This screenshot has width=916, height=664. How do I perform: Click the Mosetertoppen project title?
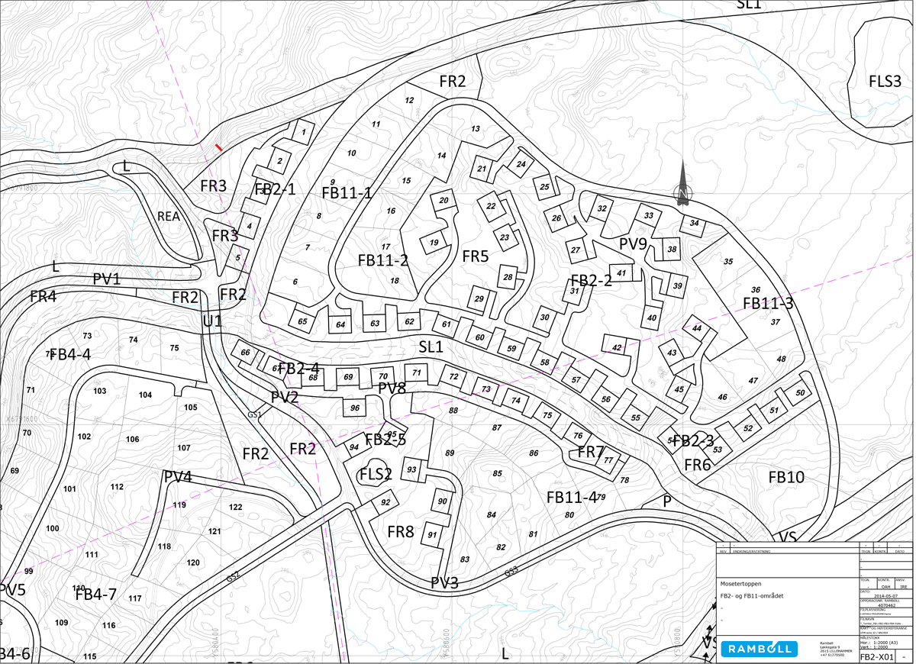pos(741,582)
